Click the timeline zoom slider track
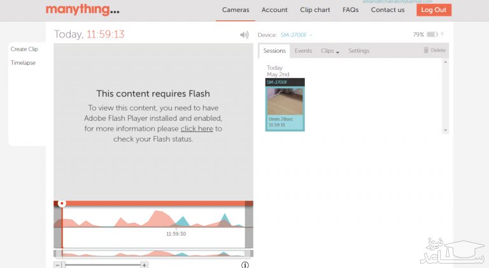Screen dimensions: 489x268 tap(102, 264)
